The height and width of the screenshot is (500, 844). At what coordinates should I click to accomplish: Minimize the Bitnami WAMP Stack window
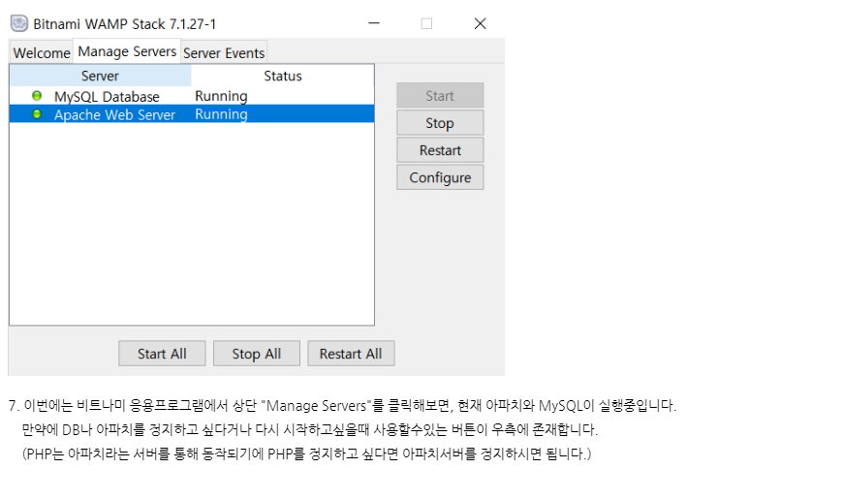(x=374, y=23)
